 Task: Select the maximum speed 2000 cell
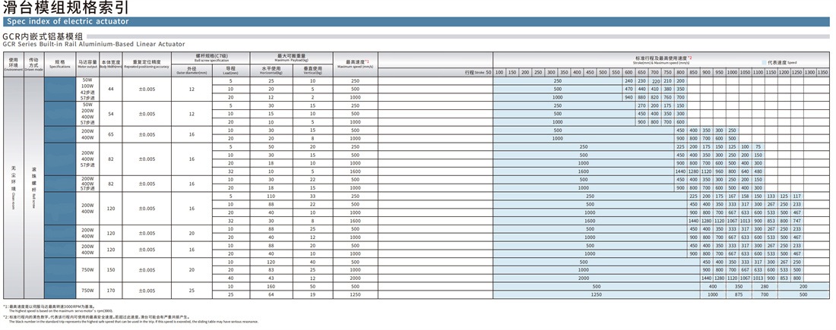click(356, 278)
